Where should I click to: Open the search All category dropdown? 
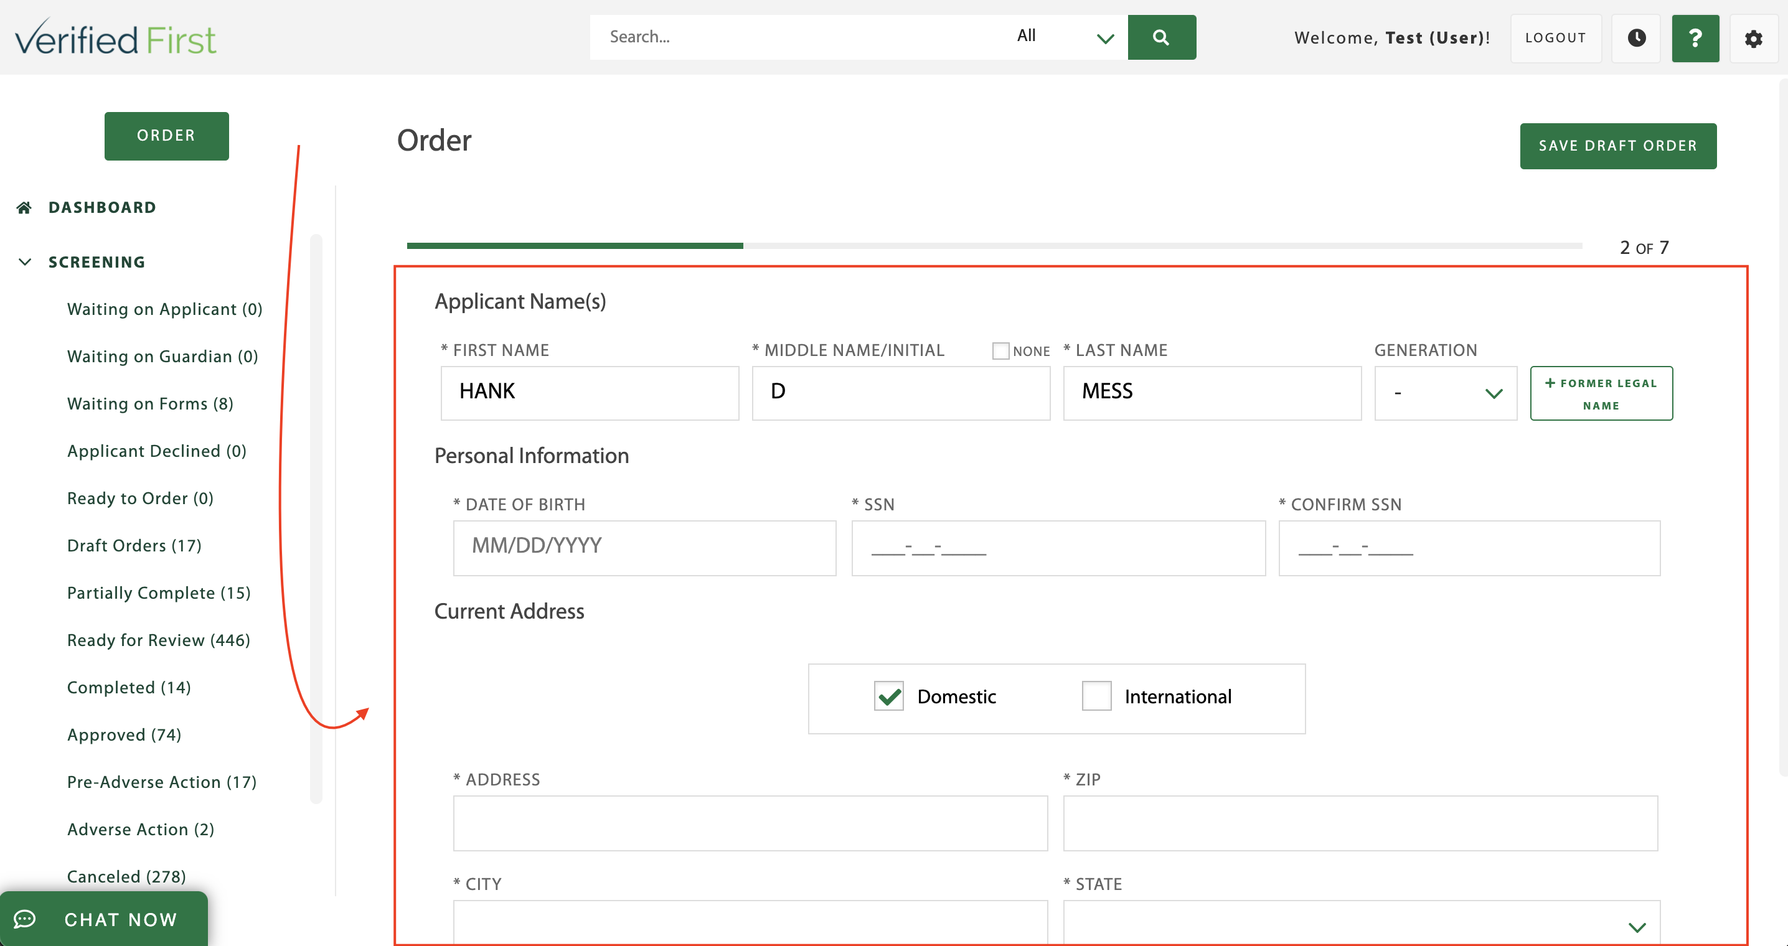pyautogui.click(x=1065, y=37)
